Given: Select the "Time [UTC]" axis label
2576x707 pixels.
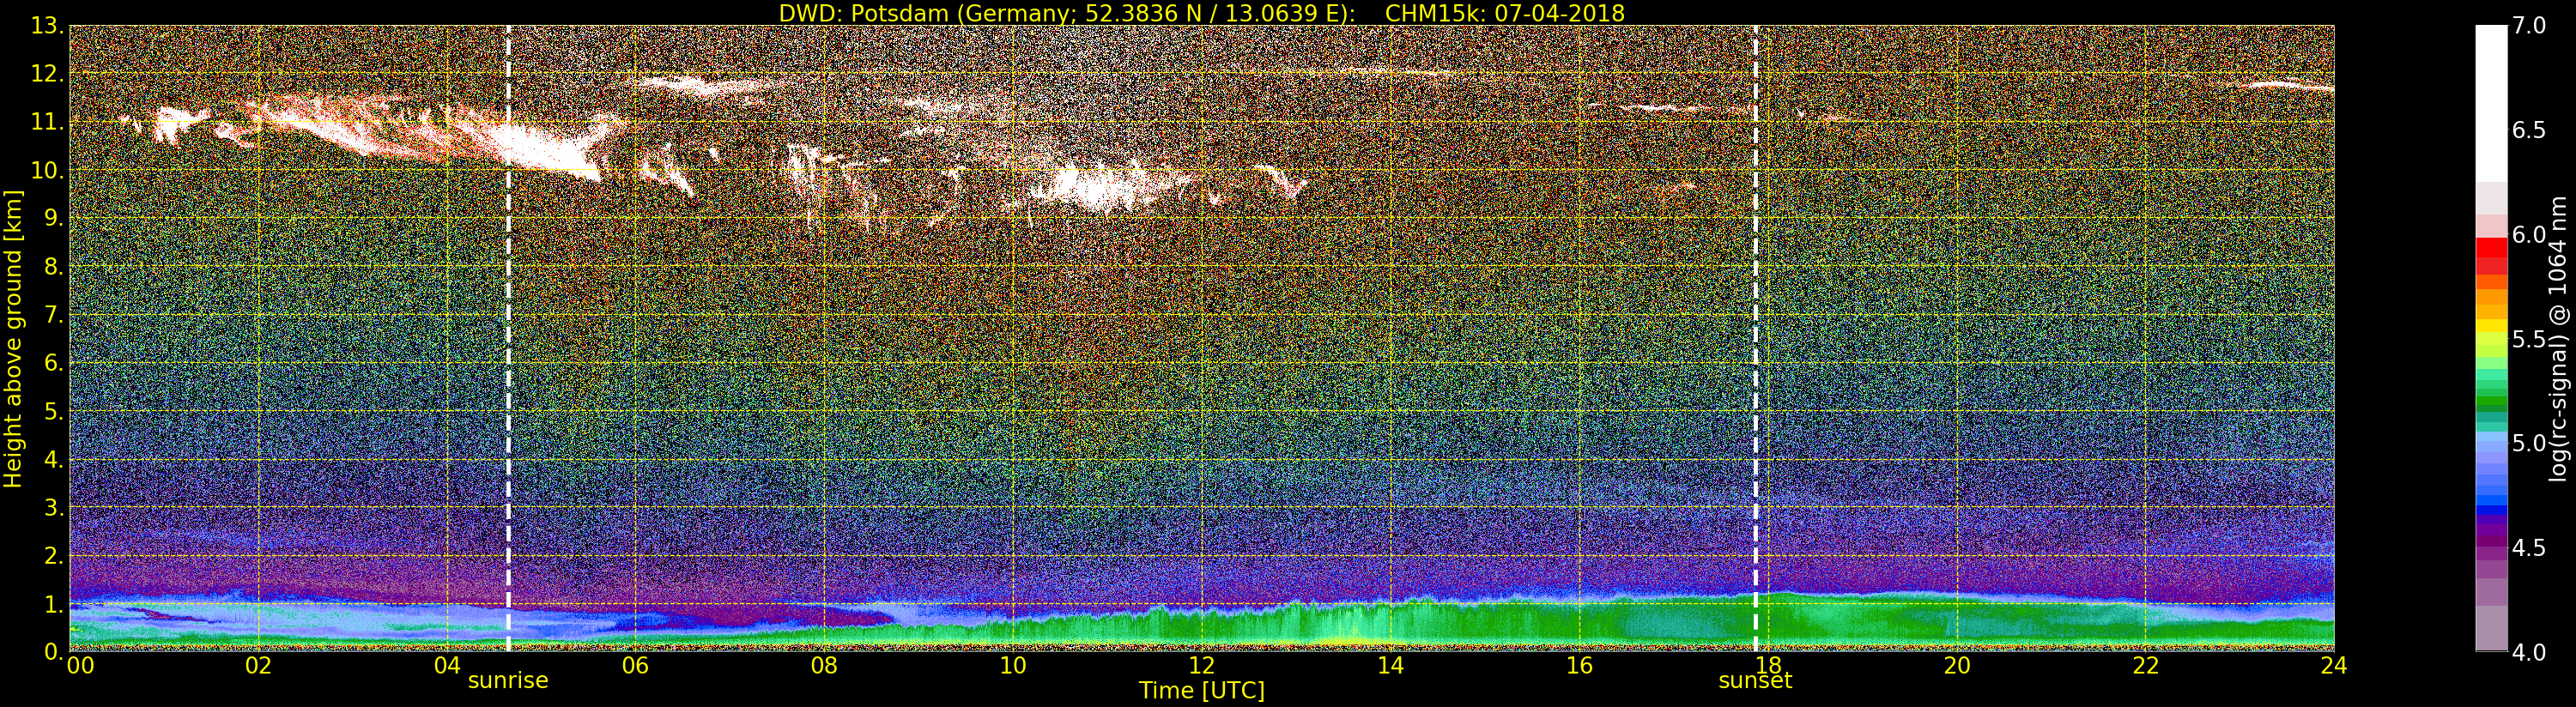Looking at the screenshot, I should click(1202, 691).
